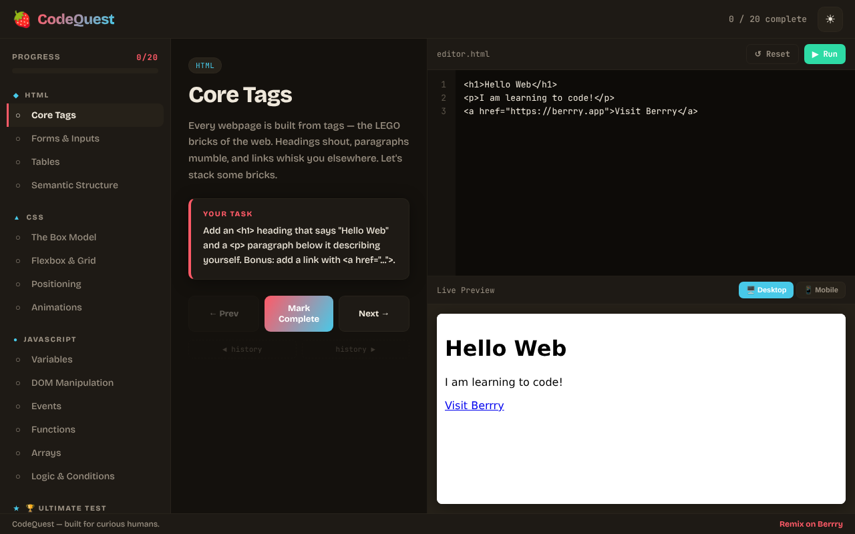Viewport: 855px width, 534px height.
Task: Click line 1 of the code editor
Action: point(510,85)
